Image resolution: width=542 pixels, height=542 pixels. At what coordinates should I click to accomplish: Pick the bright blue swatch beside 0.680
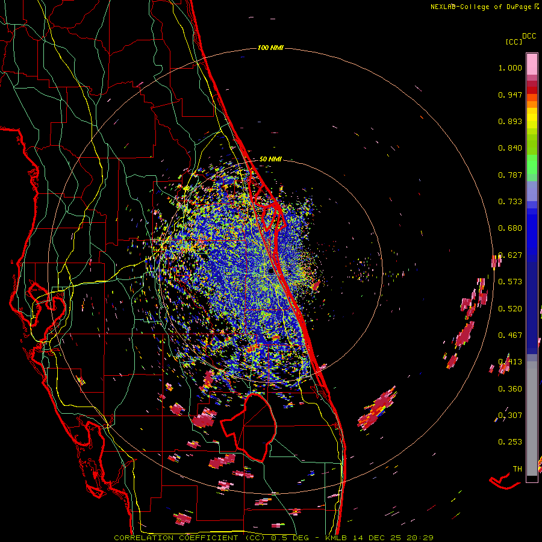coord(532,232)
